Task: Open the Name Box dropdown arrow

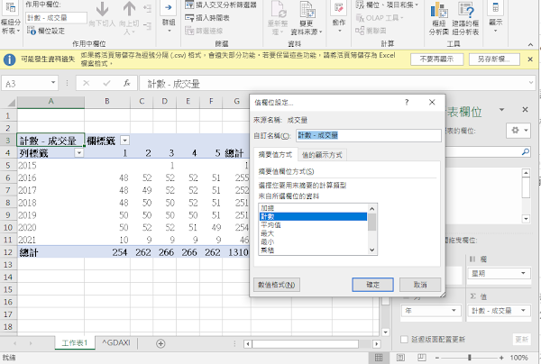Action: pyautogui.click(x=53, y=83)
